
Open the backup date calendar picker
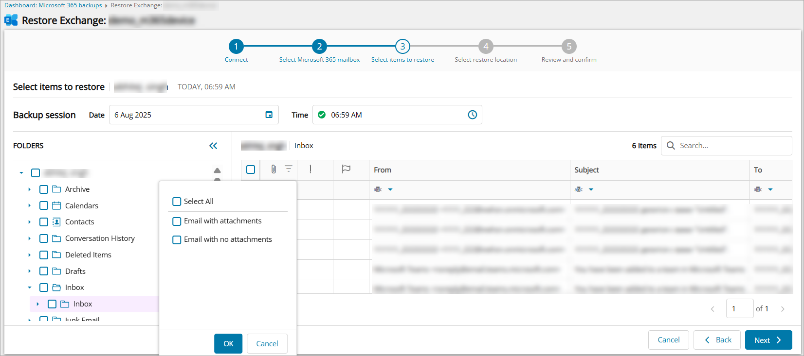269,115
